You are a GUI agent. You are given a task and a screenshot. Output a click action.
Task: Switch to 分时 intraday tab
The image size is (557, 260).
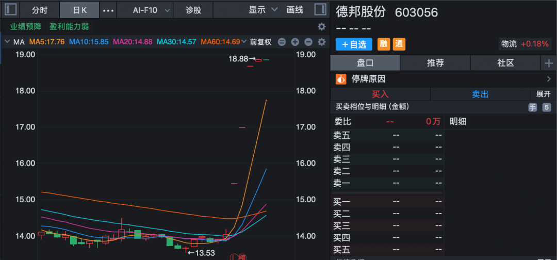[x=39, y=10]
